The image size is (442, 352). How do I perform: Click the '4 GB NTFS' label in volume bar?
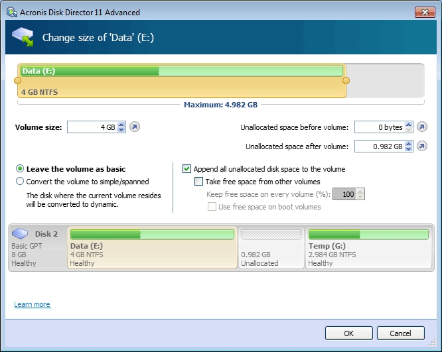pyautogui.click(x=39, y=92)
